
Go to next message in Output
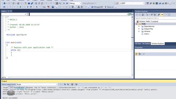click(68, 84)
